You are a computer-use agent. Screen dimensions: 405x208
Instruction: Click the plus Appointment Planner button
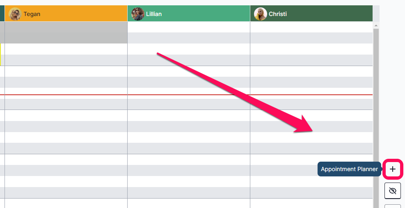point(393,169)
